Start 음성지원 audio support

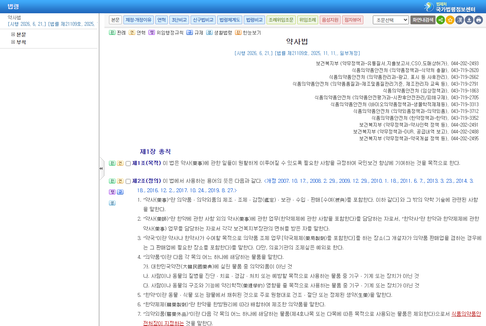tap(330, 20)
